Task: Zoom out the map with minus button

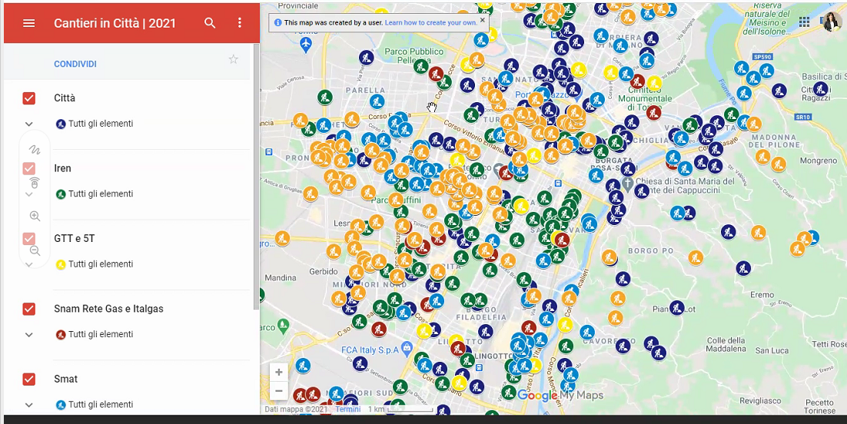Action: (278, 391)
